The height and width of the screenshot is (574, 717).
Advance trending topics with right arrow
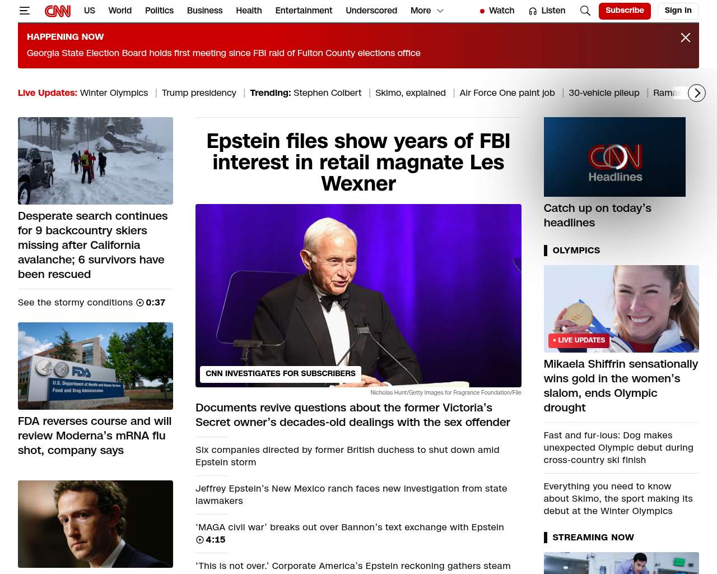[x=697, y=93]
